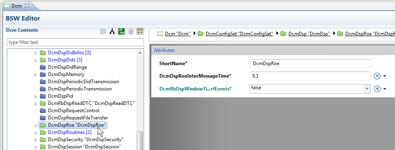Select DcmDspSecurity "DcmDspSecurity" tree item
The height and width of the screenshot is (150, 395).
86,140
